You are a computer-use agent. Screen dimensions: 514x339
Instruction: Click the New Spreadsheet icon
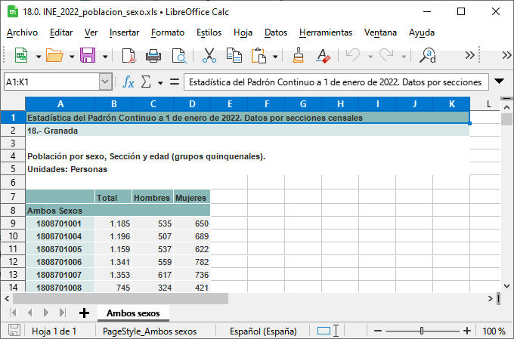pos(21,55)
